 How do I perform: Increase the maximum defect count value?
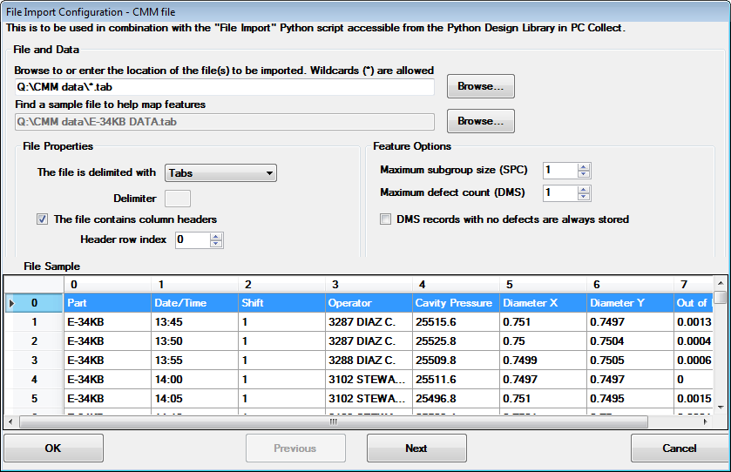[x=584, y=189]
